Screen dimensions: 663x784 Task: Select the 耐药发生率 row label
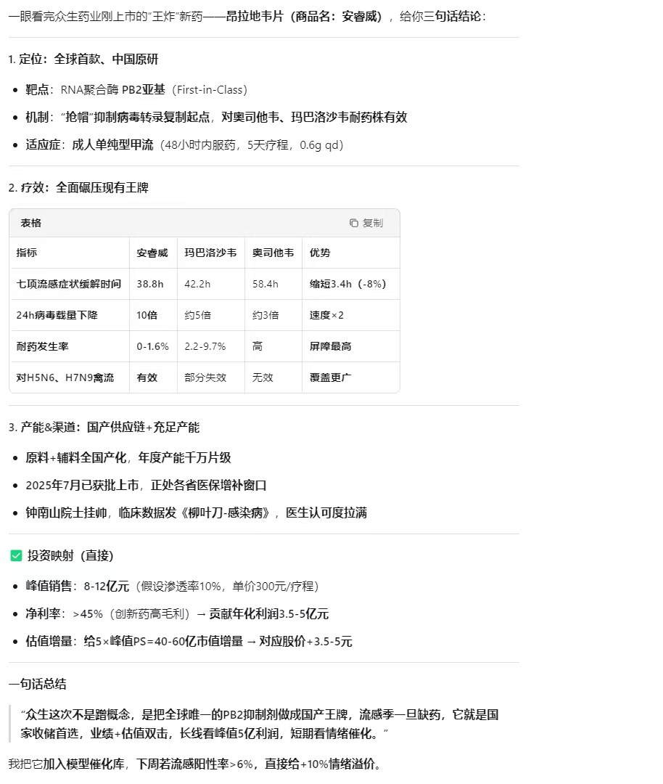(43, 346)
